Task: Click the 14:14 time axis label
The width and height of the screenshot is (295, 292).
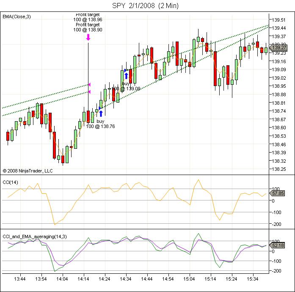Action: pyautogui.click(x=83, y=279)
